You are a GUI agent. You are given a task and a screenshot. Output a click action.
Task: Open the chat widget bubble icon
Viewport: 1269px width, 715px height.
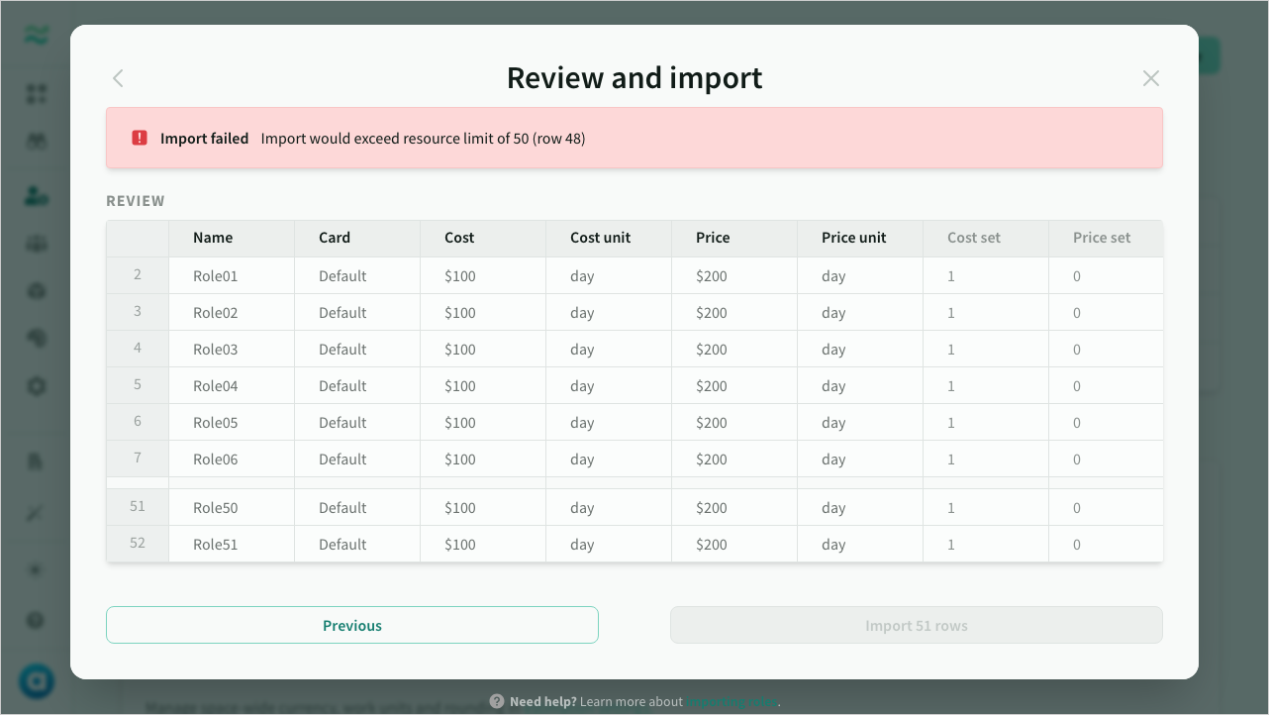[36, 681]
